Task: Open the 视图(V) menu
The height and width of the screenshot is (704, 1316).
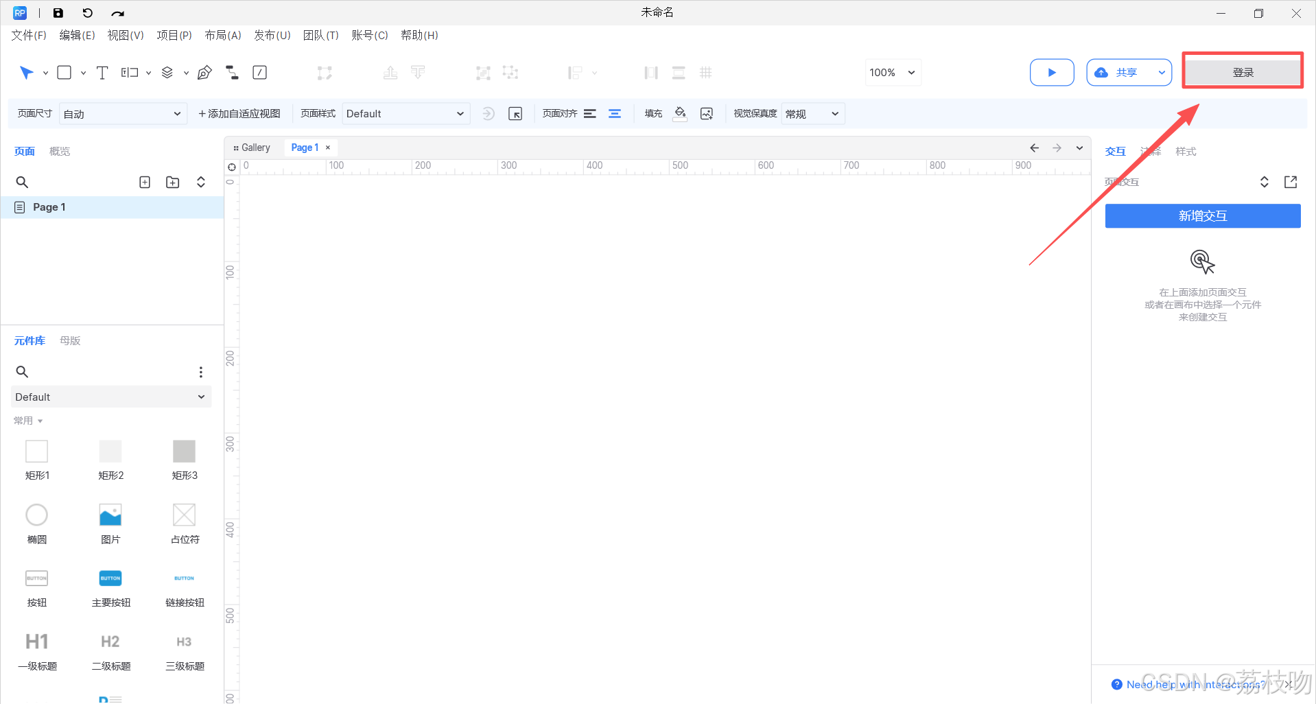Action: pos(126,35)
